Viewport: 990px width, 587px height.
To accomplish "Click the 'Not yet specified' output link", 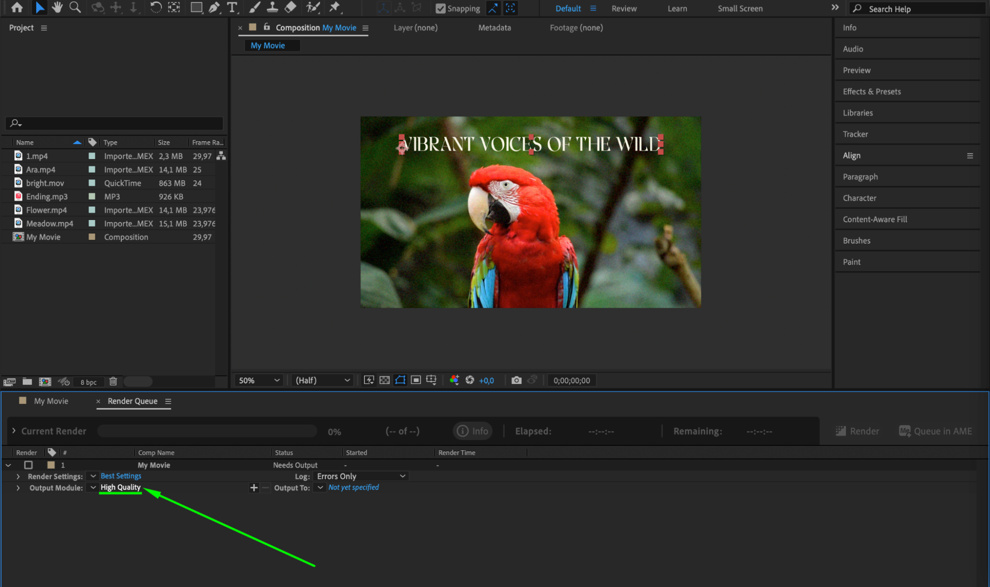I will tap(353, 487).
